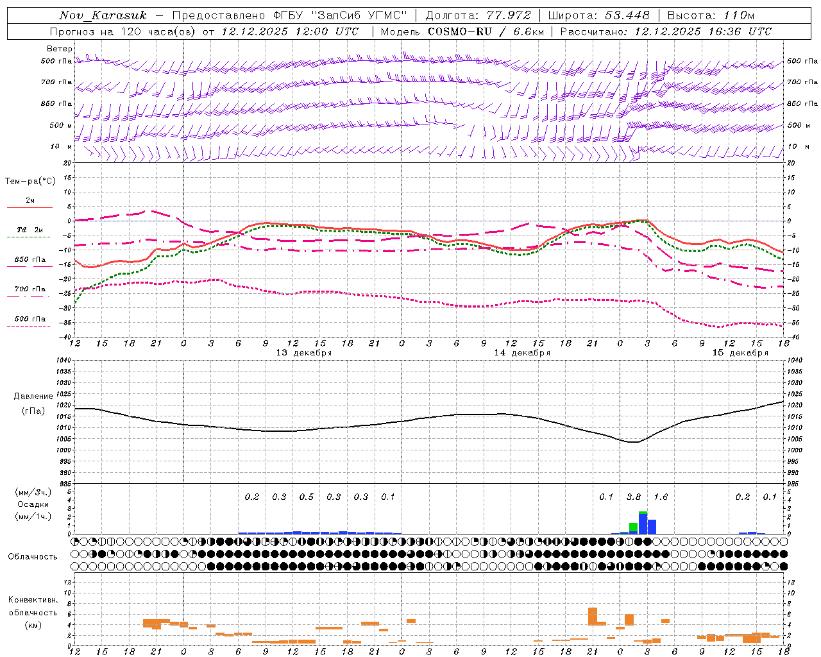Image resolution: width=821 pixels, height=657 pixels.
Task: Click the 14 декабря date label
Action: (522, 353)
